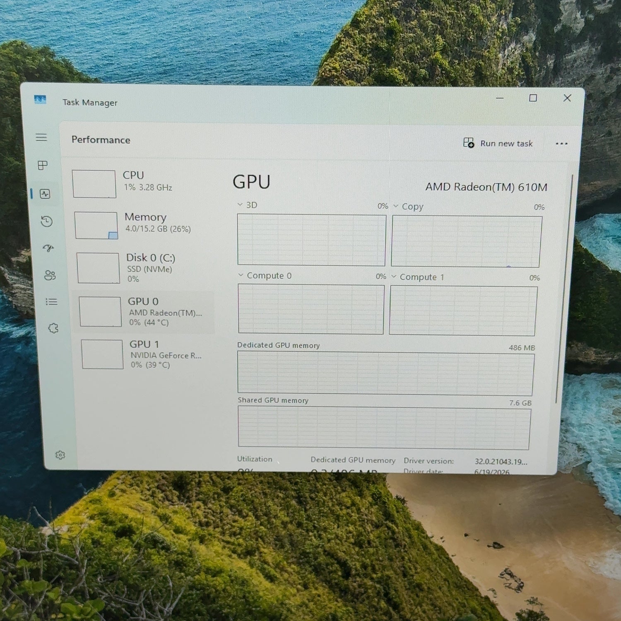
Task: Open the App history icon
Action: tap(46, 221)
